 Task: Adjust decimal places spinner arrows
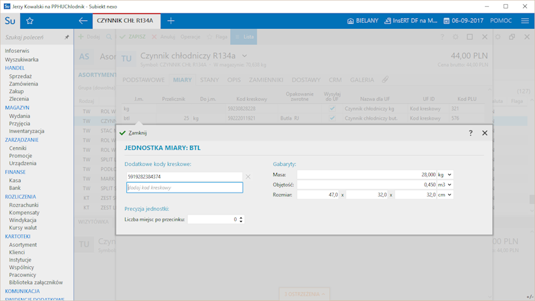click(x=241, y=219)
